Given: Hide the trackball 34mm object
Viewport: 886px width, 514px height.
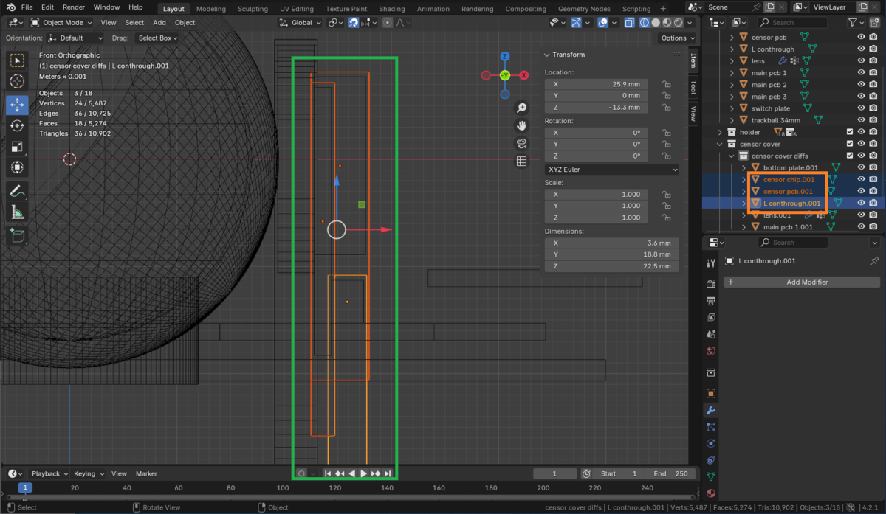Looking at the screenshot, I should tap(861, 120).
